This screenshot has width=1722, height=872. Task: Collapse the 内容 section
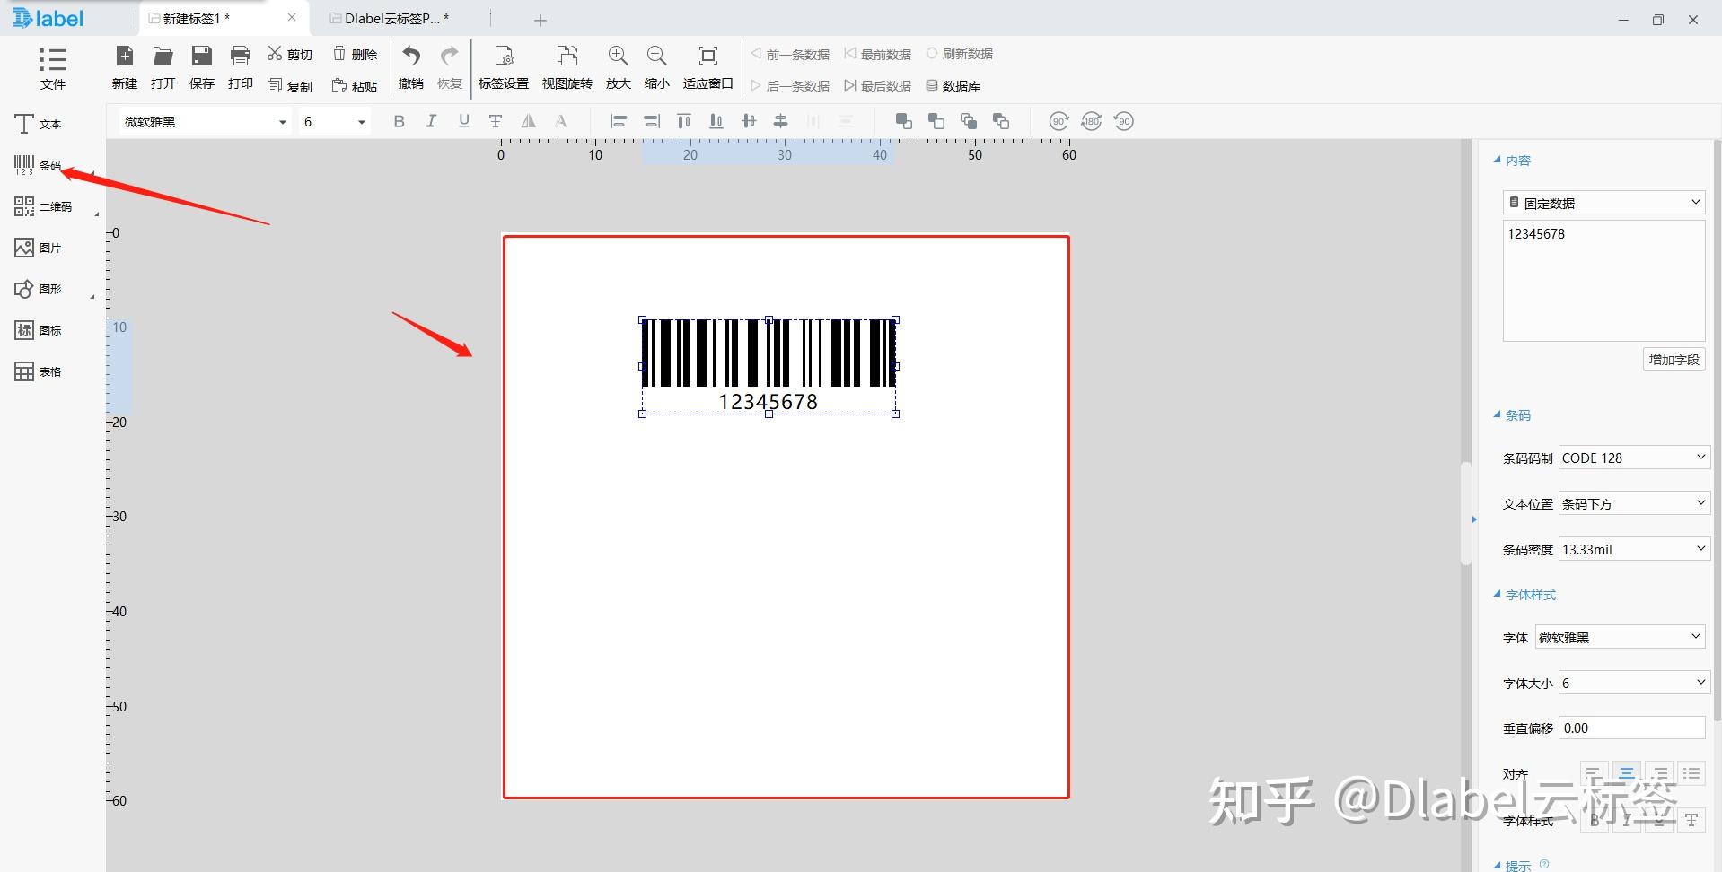(1497, 160)
